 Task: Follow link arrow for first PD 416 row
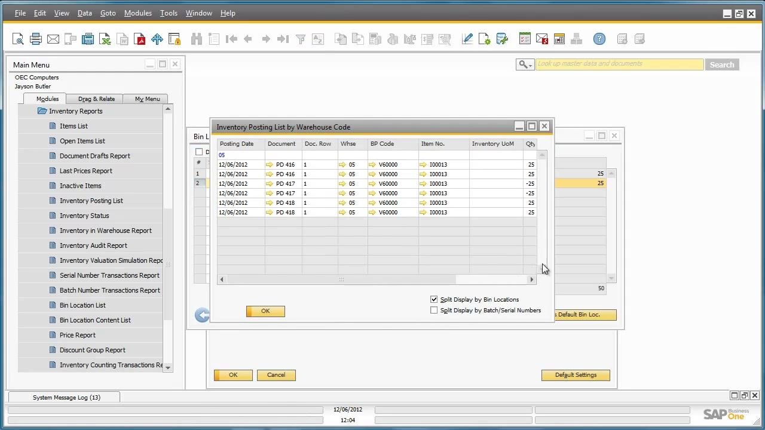[270, 165]
